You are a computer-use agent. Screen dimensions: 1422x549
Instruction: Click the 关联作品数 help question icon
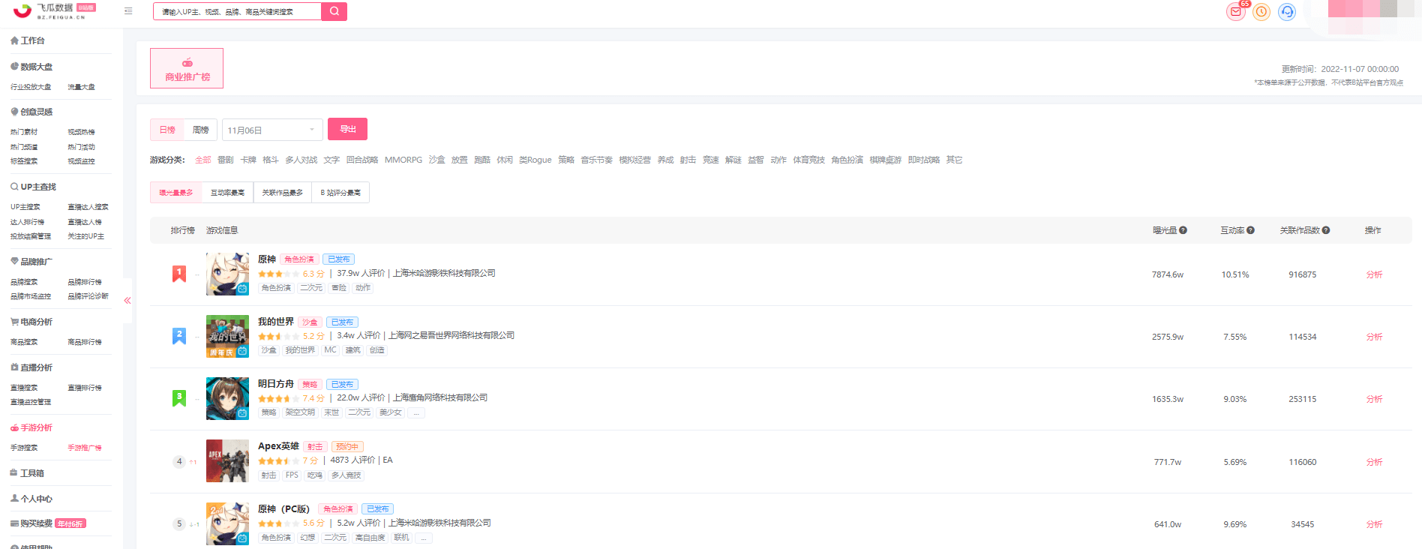click(x=1326, y=230)
